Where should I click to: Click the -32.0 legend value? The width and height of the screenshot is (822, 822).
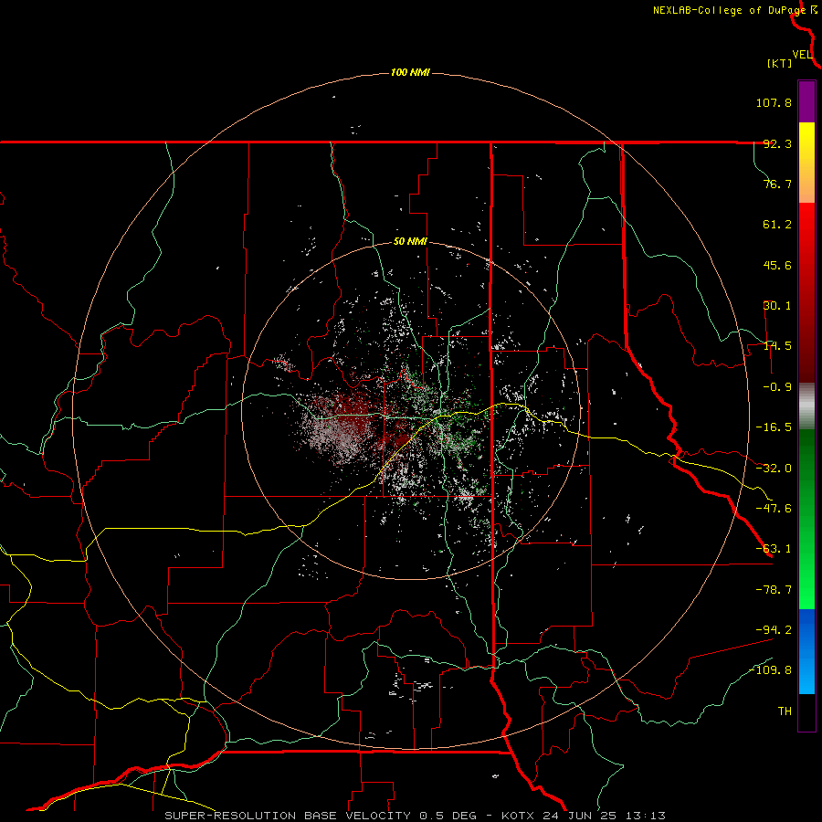point(774,469)
